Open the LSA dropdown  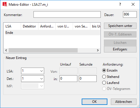pyautogui.click(x=33, y=71)
